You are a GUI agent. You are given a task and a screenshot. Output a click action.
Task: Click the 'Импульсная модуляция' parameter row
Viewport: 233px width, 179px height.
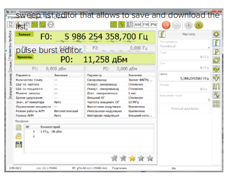(x=121, y=111)
